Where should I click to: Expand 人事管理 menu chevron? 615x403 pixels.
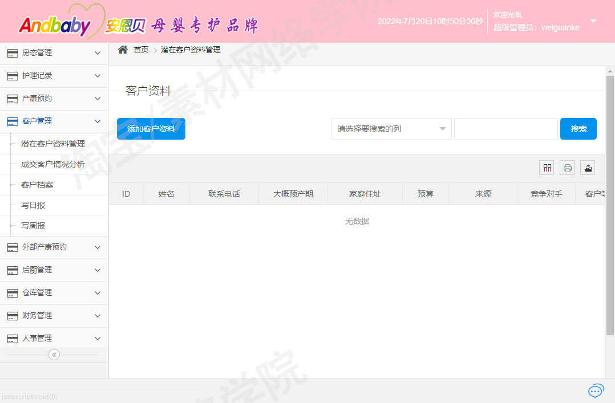pos(98,339)
